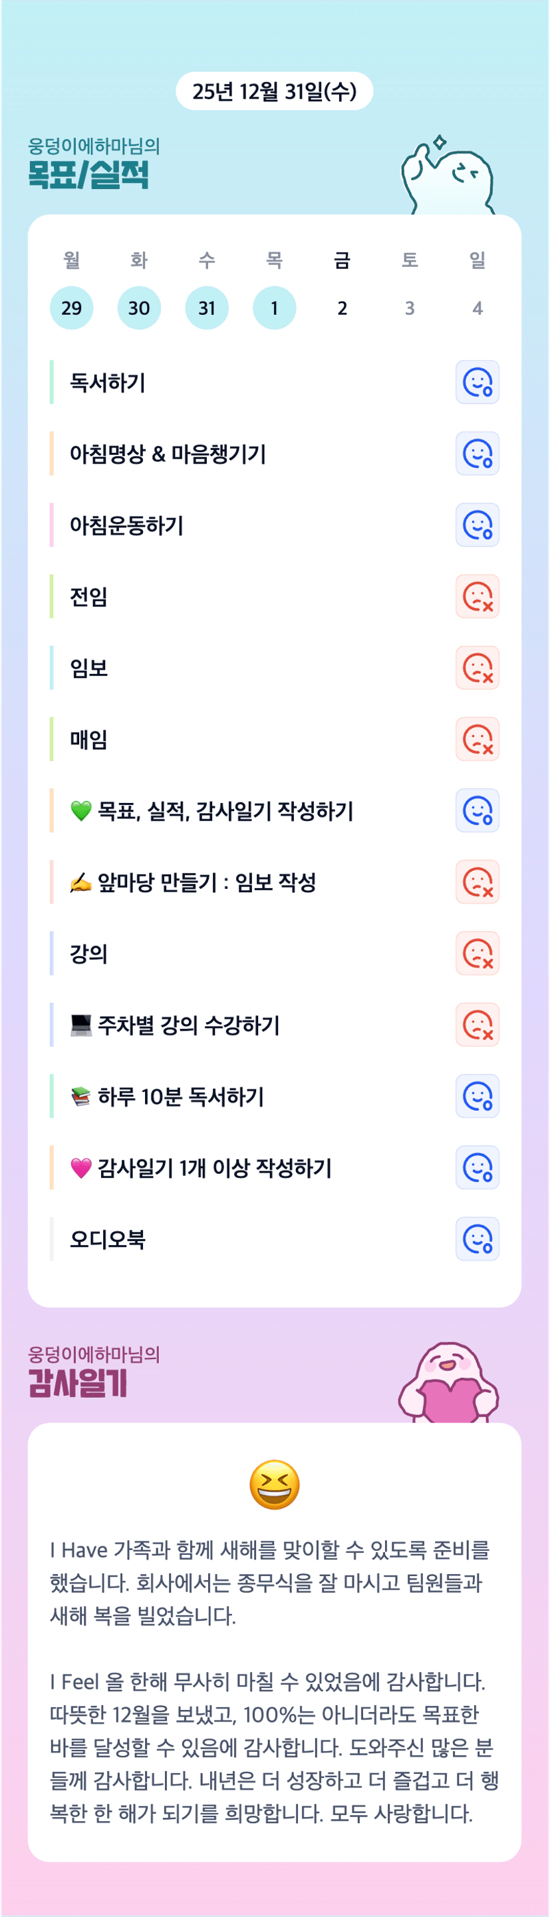Select Tuesday the 30th
This screenshot has width=550, height=1917.
coord(139,308)
